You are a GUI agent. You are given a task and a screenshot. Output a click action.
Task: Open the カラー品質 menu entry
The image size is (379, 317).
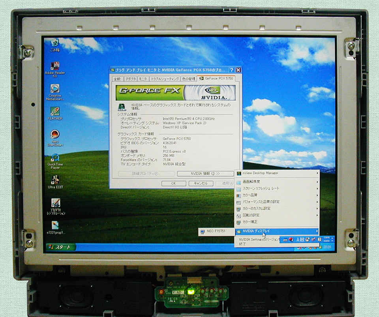click(x=278, y=195)
